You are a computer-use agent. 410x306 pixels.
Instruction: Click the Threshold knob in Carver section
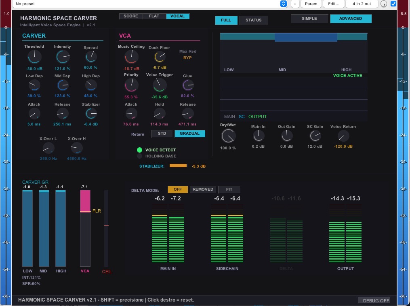(x=34, y=57)
